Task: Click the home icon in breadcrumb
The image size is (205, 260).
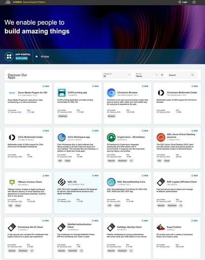Action: (x=37, y=56)
